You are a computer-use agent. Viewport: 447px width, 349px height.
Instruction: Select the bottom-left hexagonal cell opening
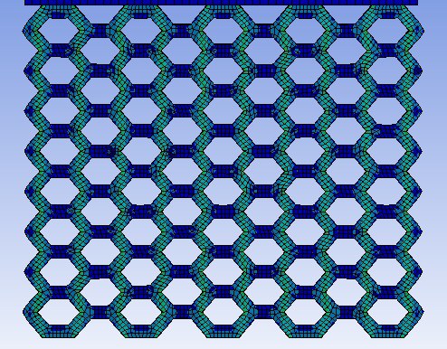(x=60, y=312)
